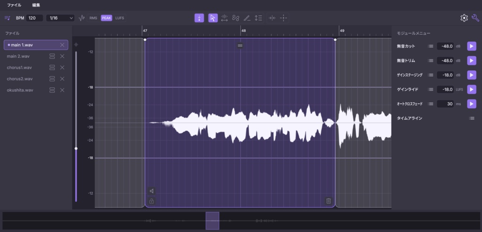Click clip start edge handle near 47
This screenshot has height=232, width=482.
145,39
